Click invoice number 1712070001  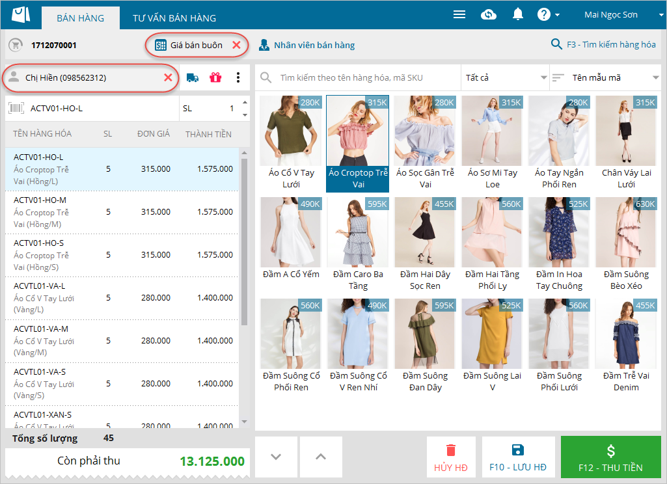tap(53, 45)
